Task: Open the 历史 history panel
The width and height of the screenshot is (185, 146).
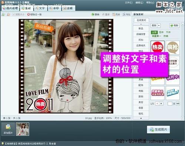Action: pos(116,14)
